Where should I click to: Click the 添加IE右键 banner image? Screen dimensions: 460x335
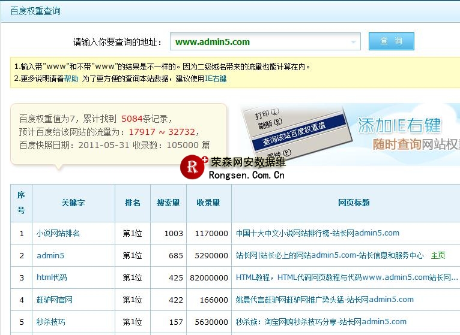point(408,134)
